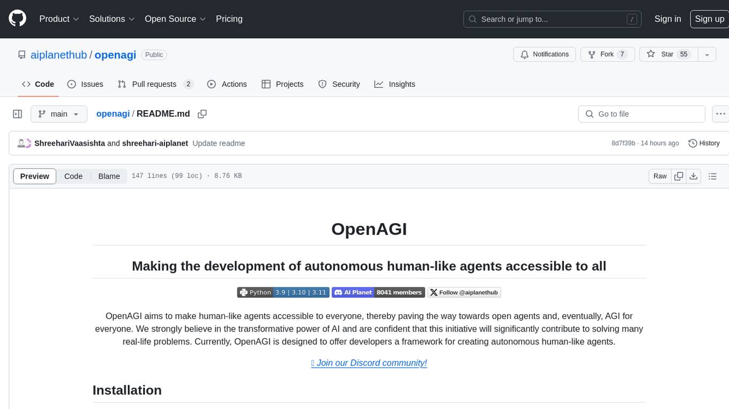The height and width of the screenshot is (409, 729).
Task: Expand the file tree side panel
Action: coord(17,114)
